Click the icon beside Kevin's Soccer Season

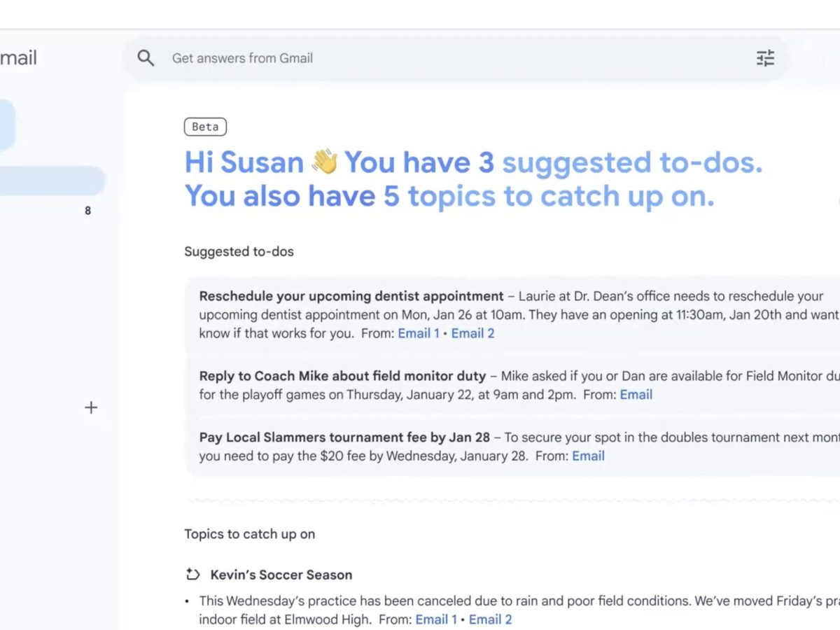click(192, 575)
